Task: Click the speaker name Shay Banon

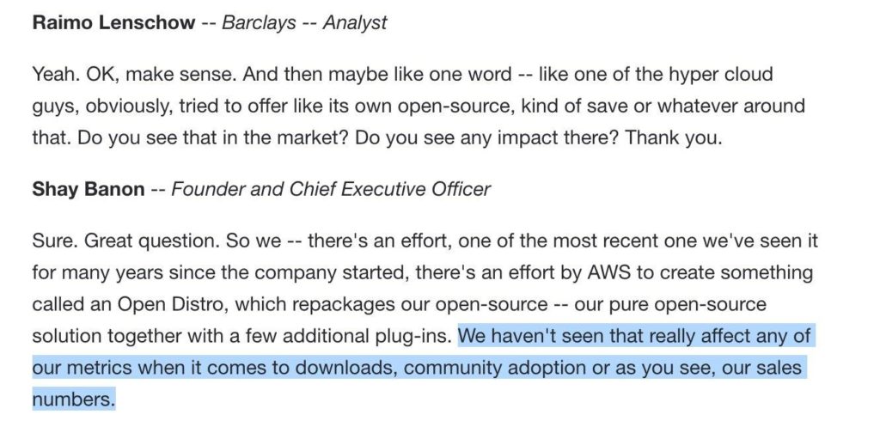Action: (x=89, y=189)
